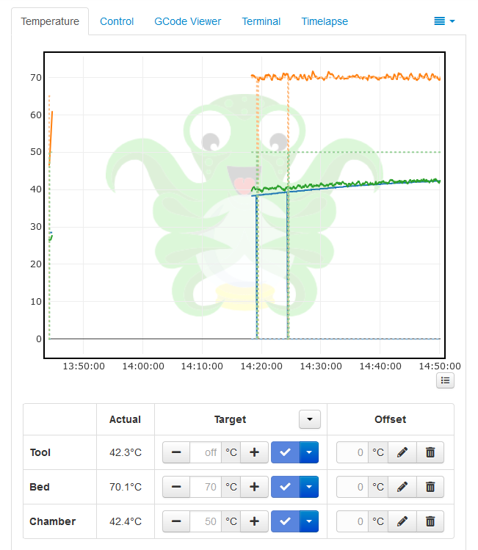Increase Chamber target temperature with plus

pyautogui.click(x=254, y=521)
